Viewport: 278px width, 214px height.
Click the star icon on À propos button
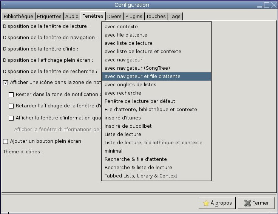[206, 203]
